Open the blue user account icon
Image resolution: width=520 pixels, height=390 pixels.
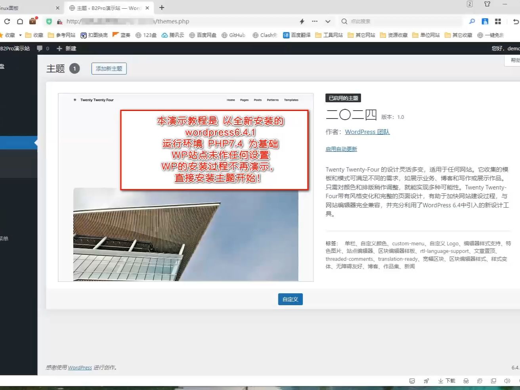[x=485, y=21]
